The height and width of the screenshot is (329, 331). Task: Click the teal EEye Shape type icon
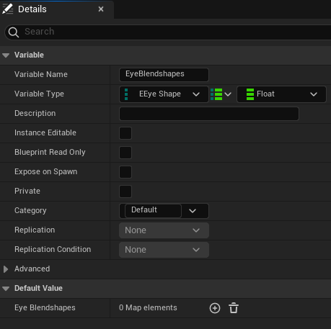(x=126, y=94)
